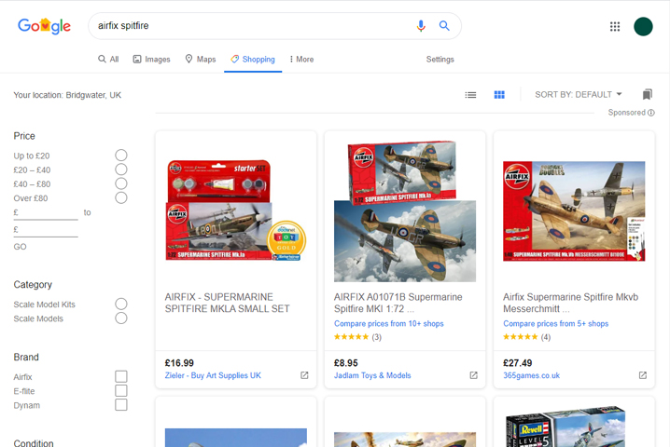Click the Sponsored info icon
This screenshot has height=447, width=670.
point(651,113)
